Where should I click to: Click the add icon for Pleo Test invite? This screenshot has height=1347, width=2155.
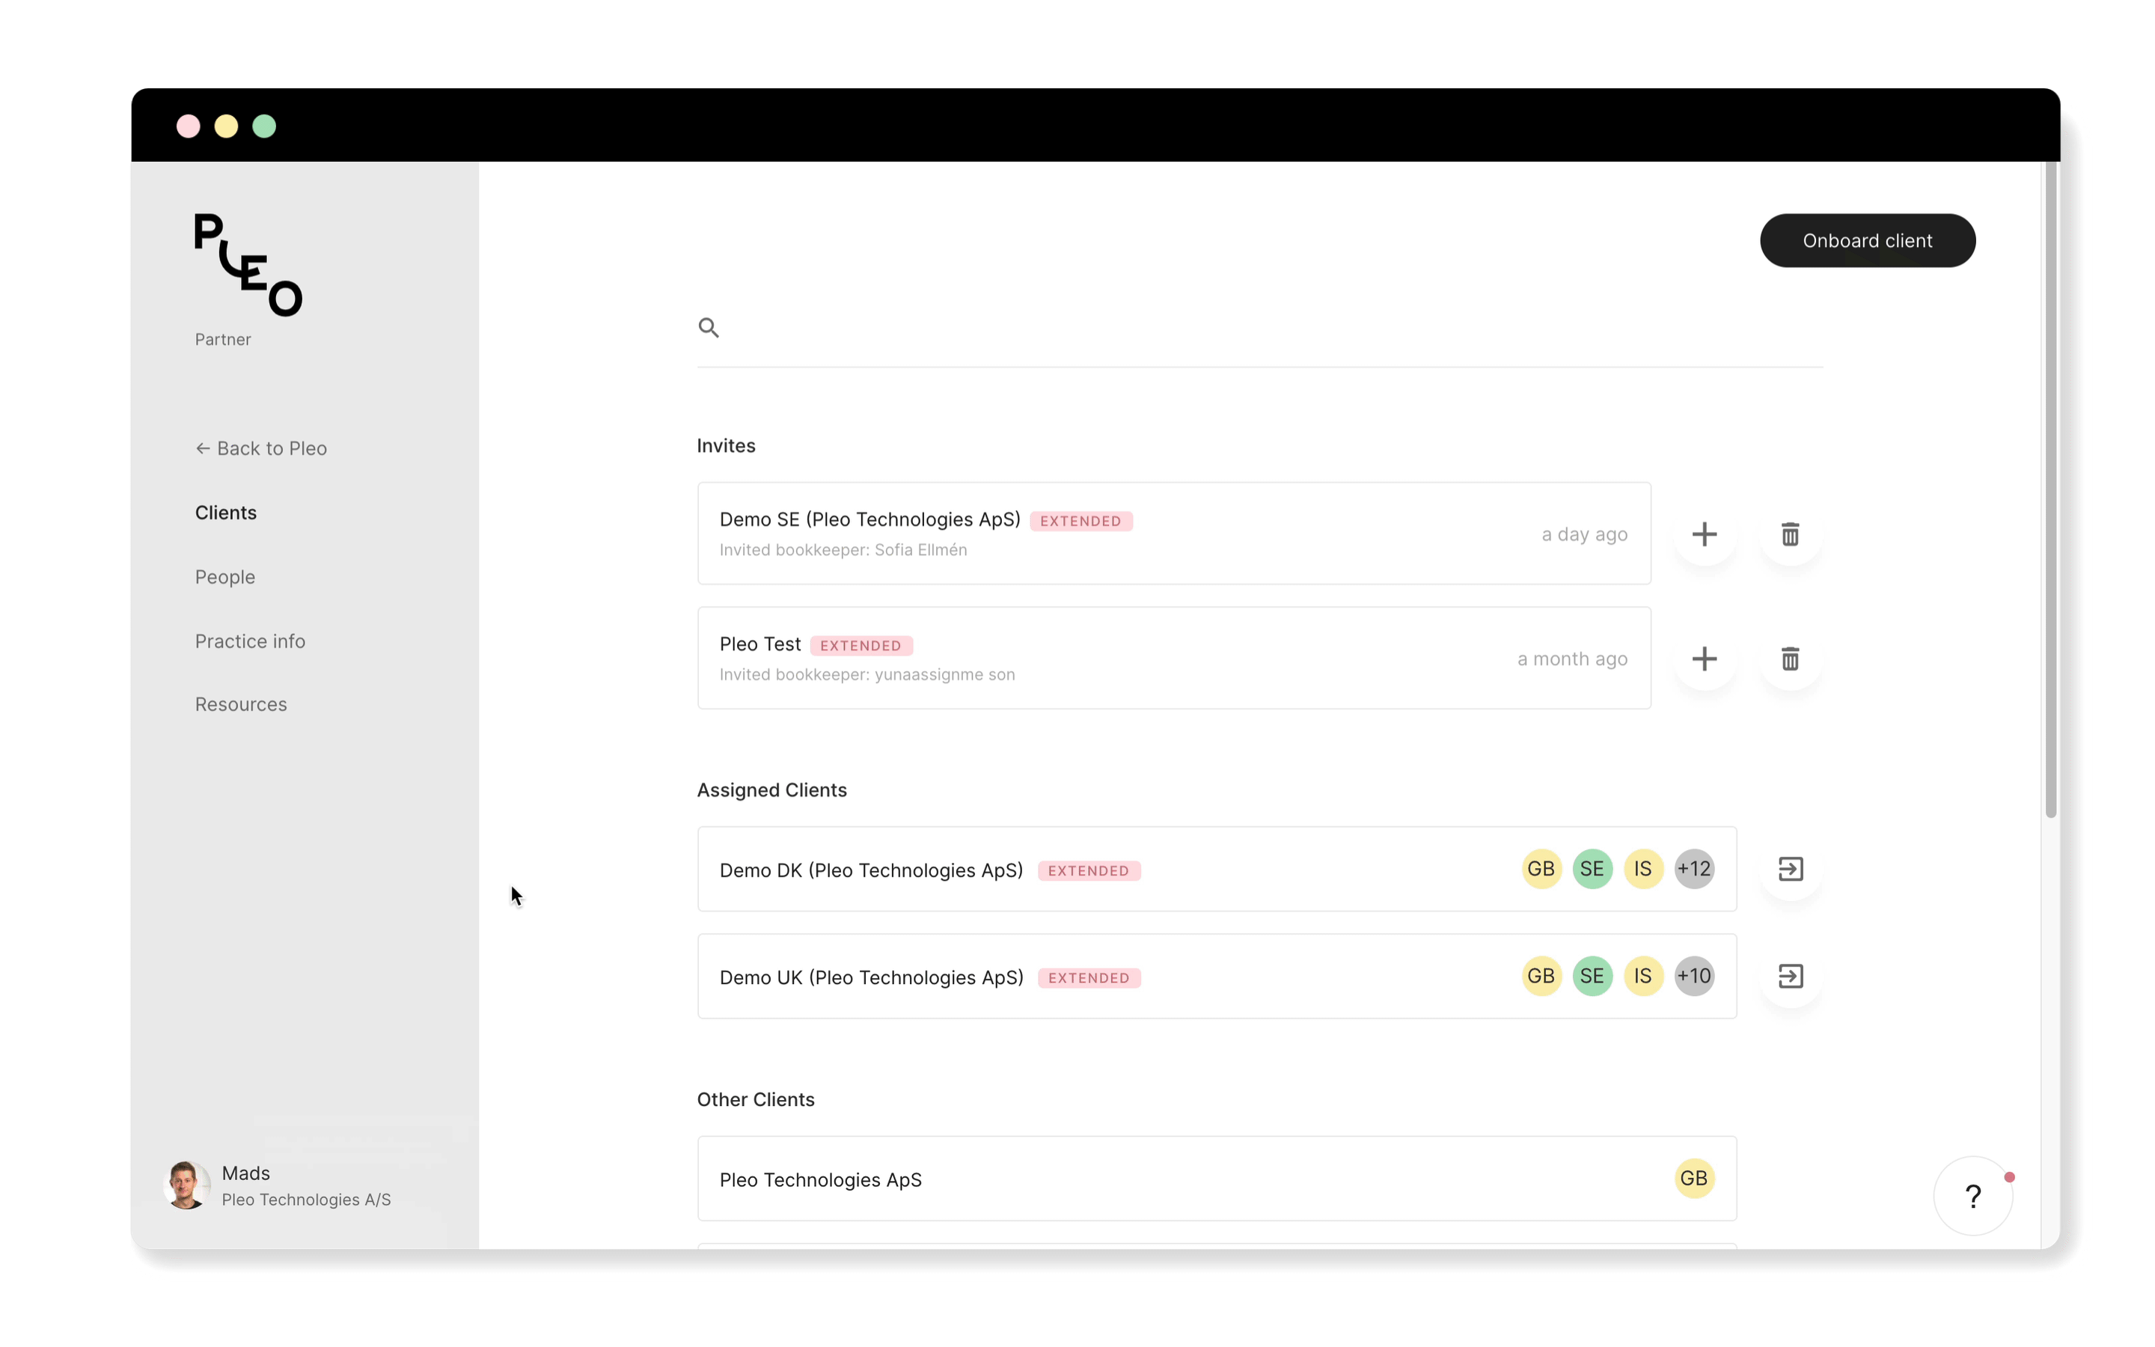point(1704,658)
